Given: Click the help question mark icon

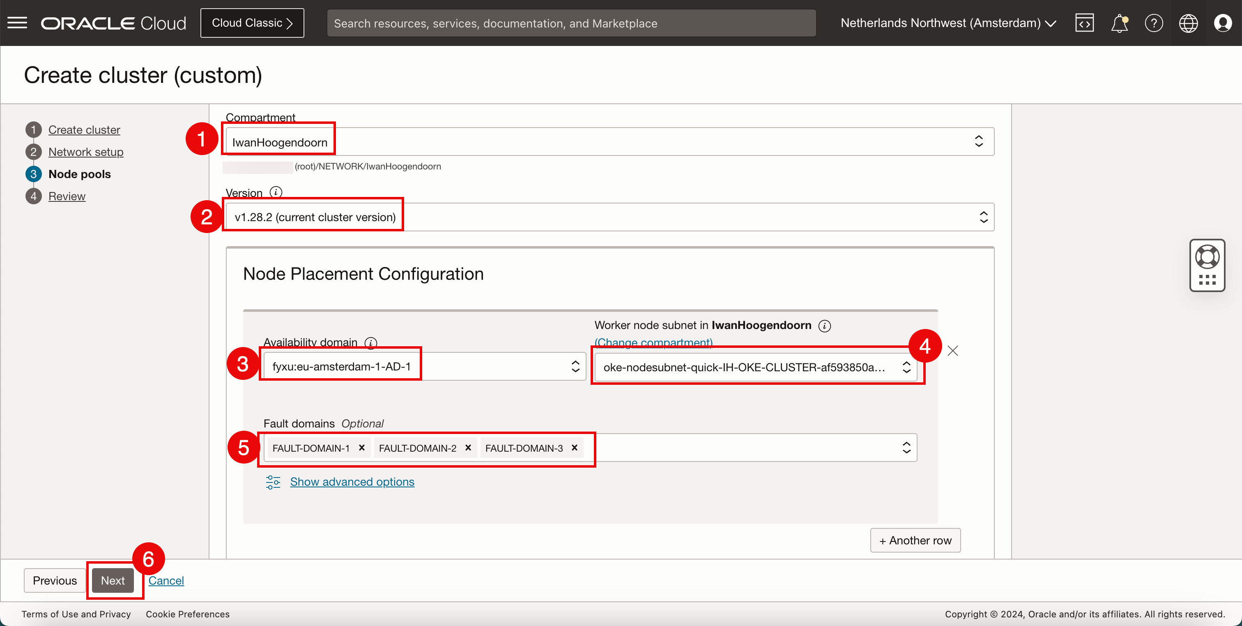Looking at the screenshot, I should coord(1154,23).
